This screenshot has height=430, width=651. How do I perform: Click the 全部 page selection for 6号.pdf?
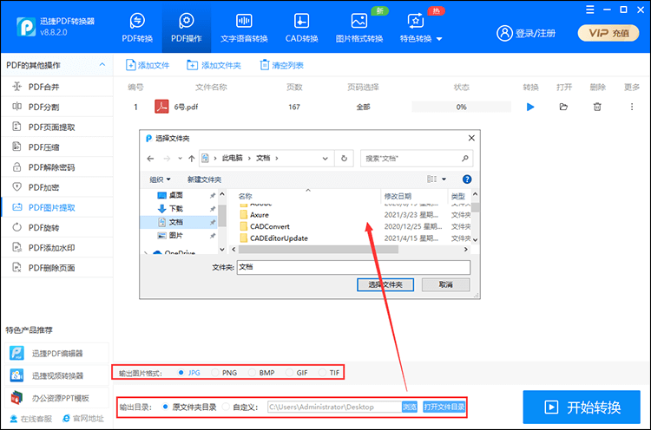[363, 107]
